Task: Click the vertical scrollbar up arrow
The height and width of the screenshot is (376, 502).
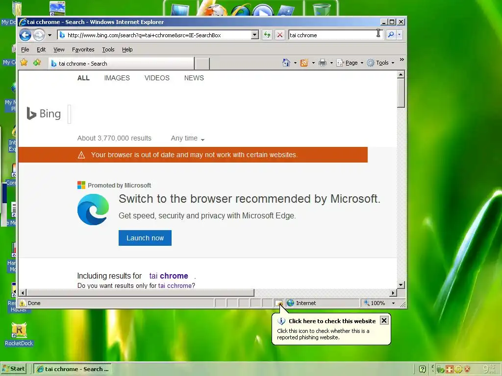Action: pyautogui.click(x=401, y=74)
